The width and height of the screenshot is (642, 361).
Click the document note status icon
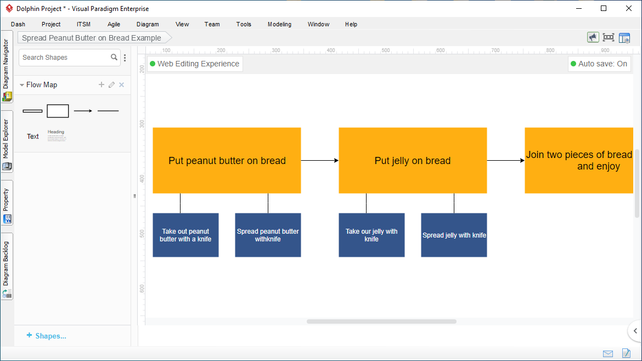(626, 353)
